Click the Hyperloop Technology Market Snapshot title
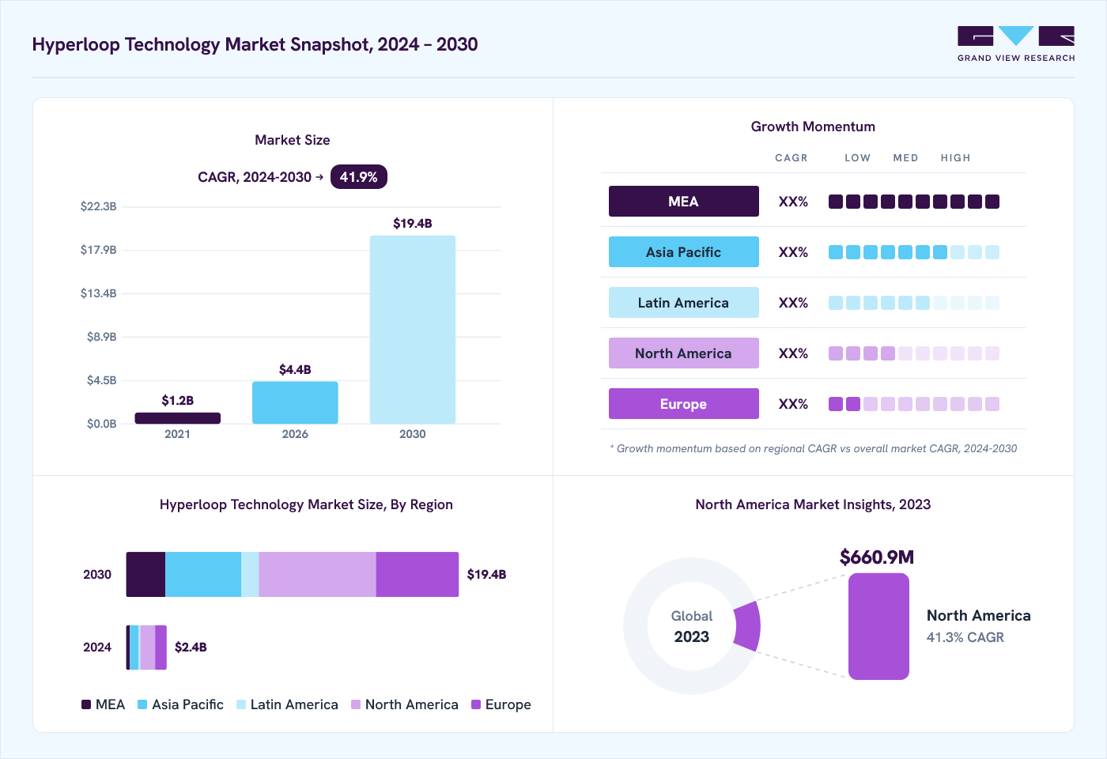1107x759 pixels. [255, 44]
